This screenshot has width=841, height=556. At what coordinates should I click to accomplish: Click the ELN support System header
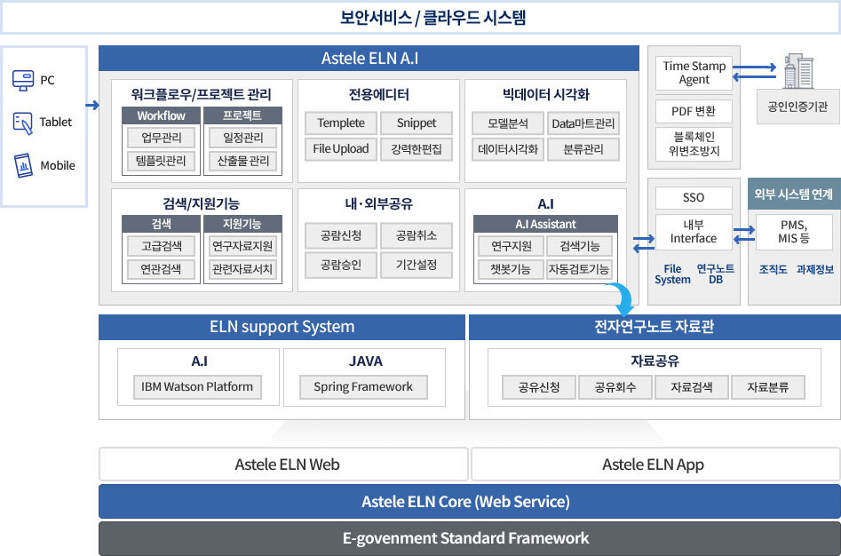click(282, 327)
